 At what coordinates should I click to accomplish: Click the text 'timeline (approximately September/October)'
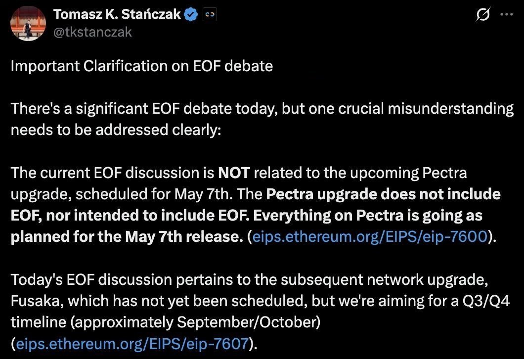[166, 322]
